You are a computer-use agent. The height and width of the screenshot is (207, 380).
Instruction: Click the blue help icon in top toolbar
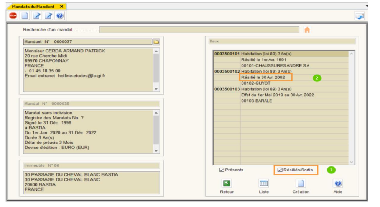click(x=60, y=16)
